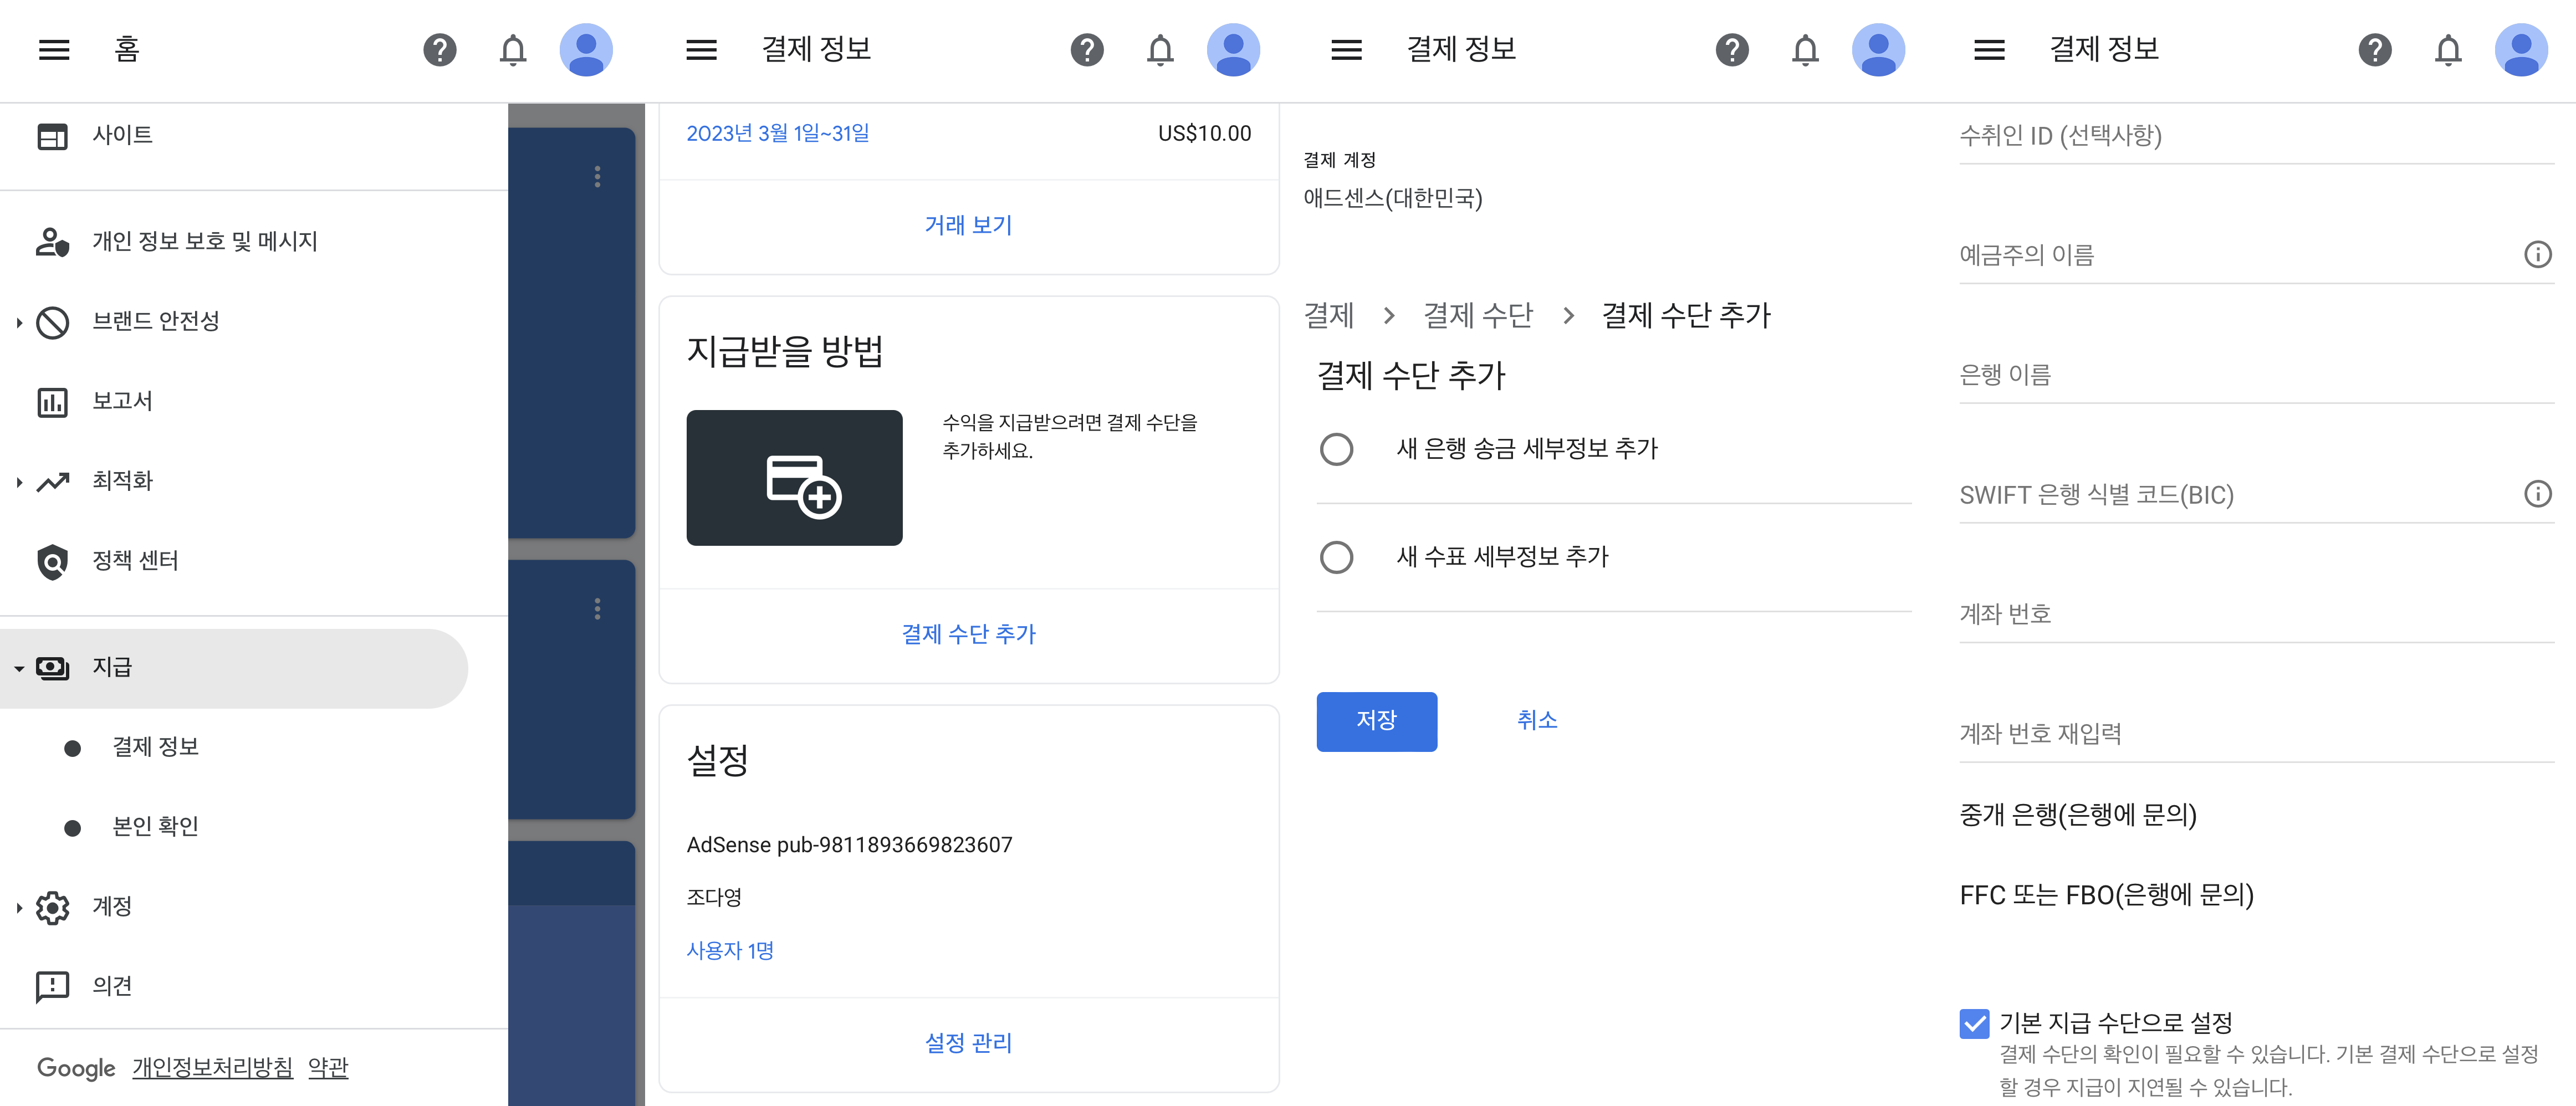Click info icon beside 예금주의 이름

point(2537,254)
